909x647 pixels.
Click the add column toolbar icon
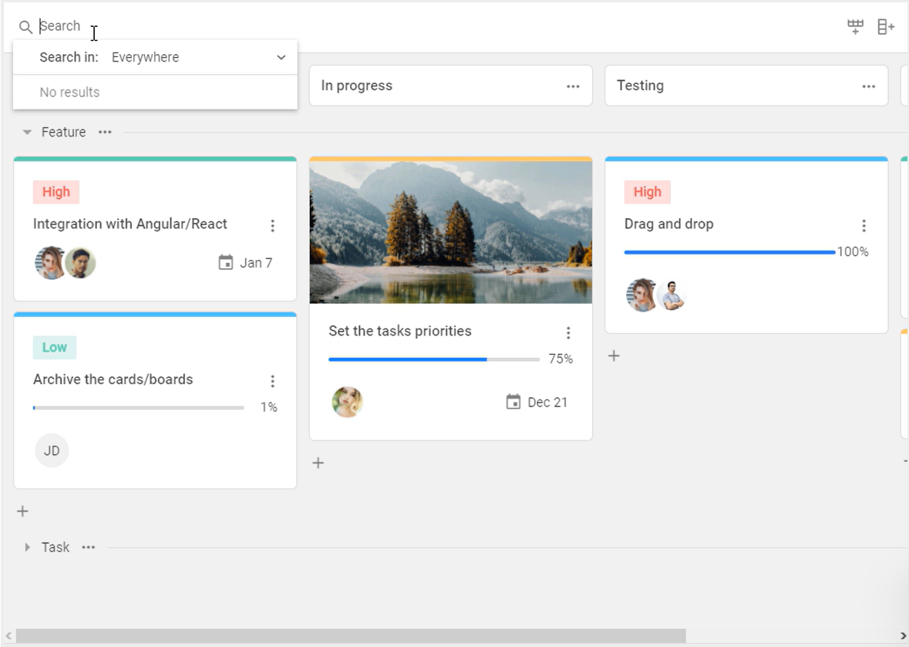pos(886,27)
